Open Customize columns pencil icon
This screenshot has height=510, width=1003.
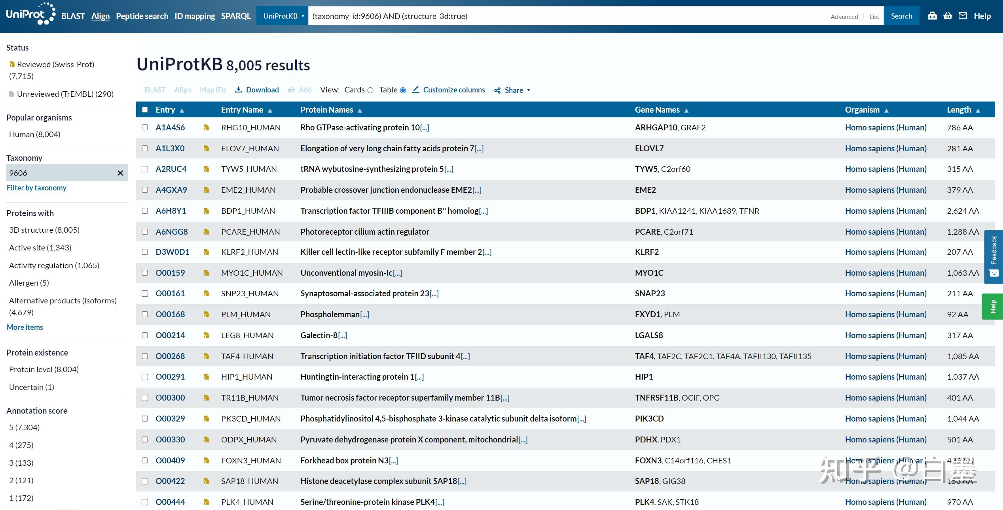[x=416, y=90]
